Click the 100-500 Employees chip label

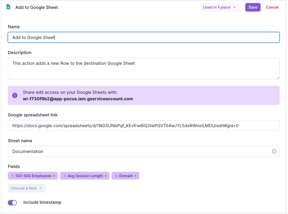33,176
